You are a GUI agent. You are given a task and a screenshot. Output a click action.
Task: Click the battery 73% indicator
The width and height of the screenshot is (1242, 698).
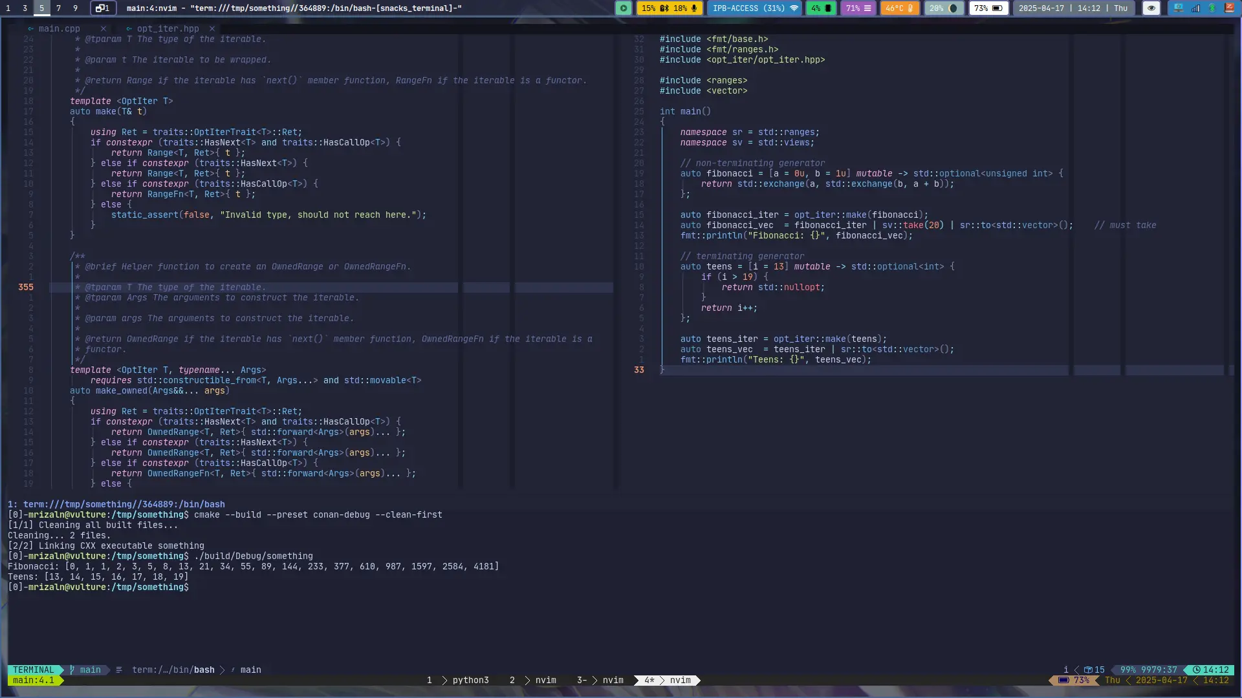988,8
